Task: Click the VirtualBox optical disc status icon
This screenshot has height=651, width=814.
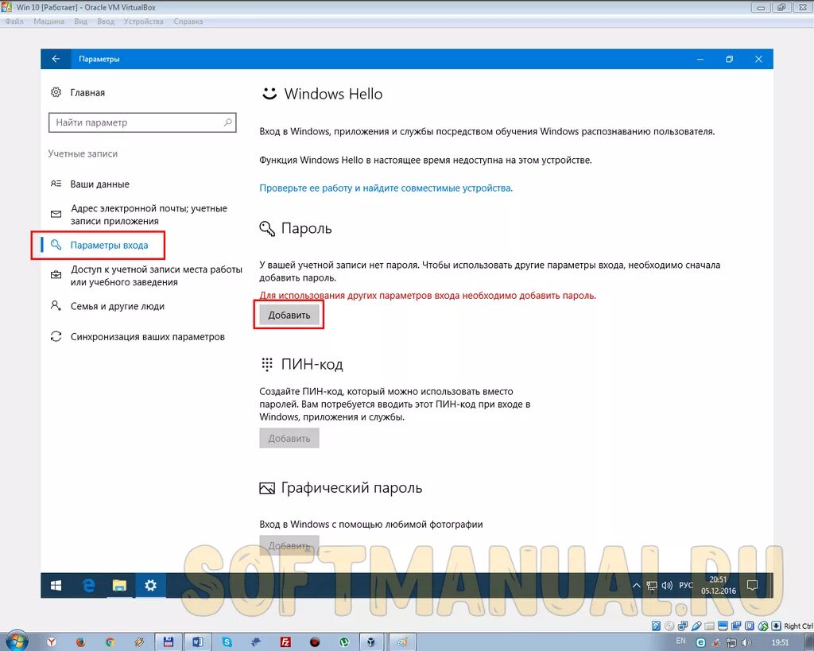Action: pos(669,626)
